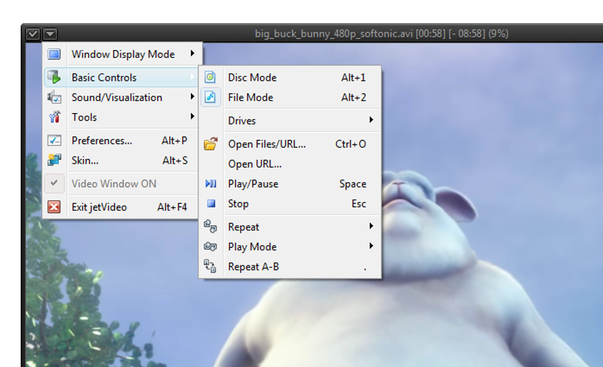603x367 pixels.
Task: Click the Alt+F4 shortcut text
Action: [x=172, y=207]
